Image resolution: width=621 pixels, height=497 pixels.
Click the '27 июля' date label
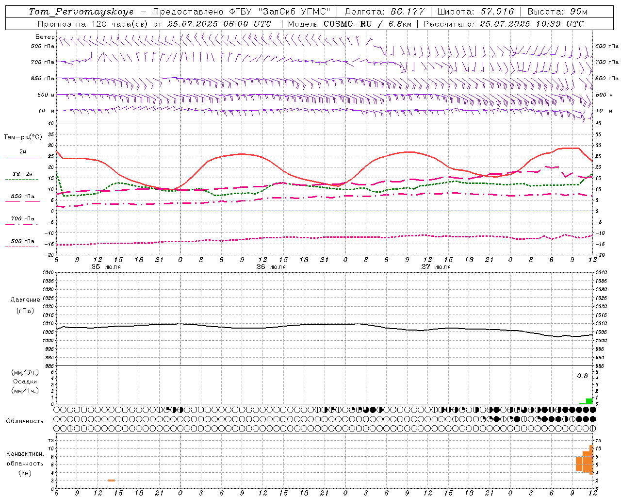(x=436, y=267)
